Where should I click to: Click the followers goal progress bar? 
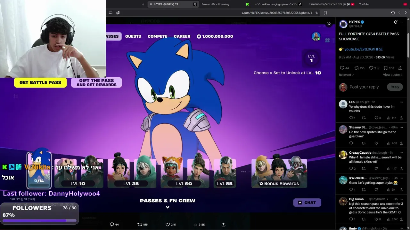(x=39, y=220)
